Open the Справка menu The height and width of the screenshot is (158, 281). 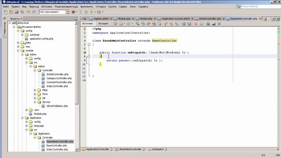(143, 7)
